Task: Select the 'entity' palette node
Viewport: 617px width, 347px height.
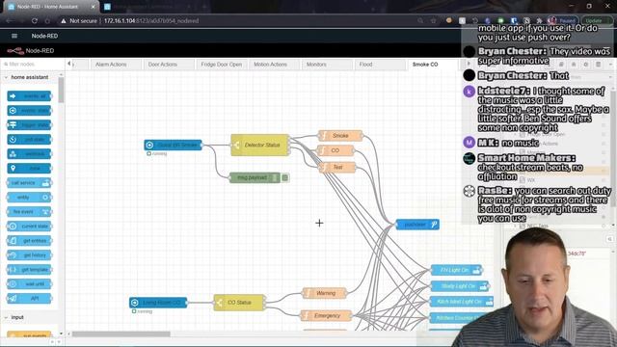Action: (30, 197)
